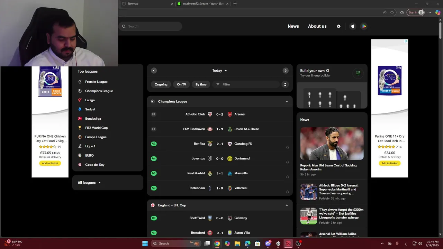Close the New tab browser tab

(x=172, y=4)
